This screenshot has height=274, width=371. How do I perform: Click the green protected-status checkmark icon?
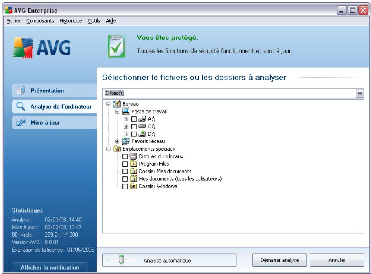[116, 46]
